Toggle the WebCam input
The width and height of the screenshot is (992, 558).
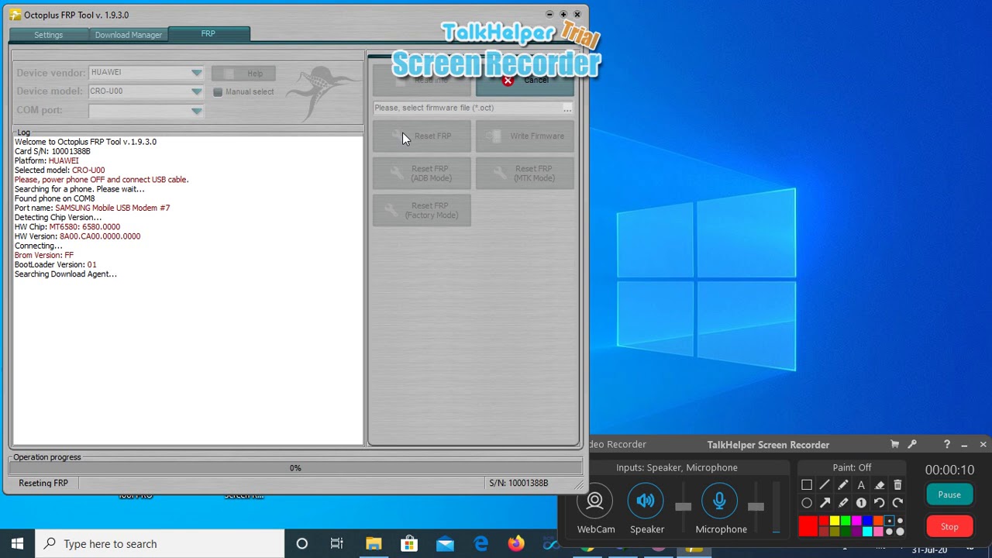pyautogui.click(x=595, y=501)
